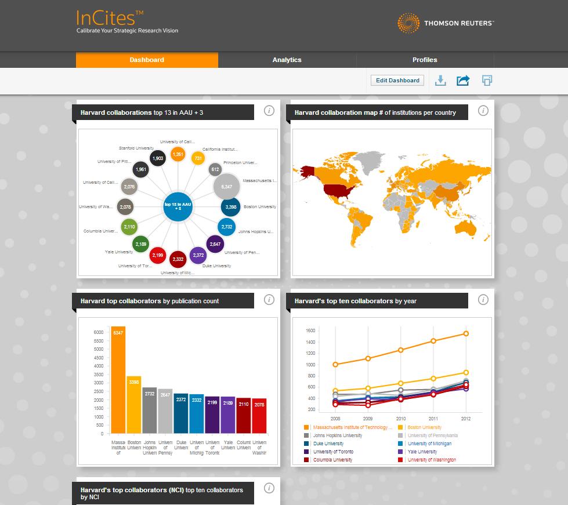Image resolution: width=568 pixels, height=505 pixels.
Task: Click the download dashboard icon
Action: (x=440, y=81)
